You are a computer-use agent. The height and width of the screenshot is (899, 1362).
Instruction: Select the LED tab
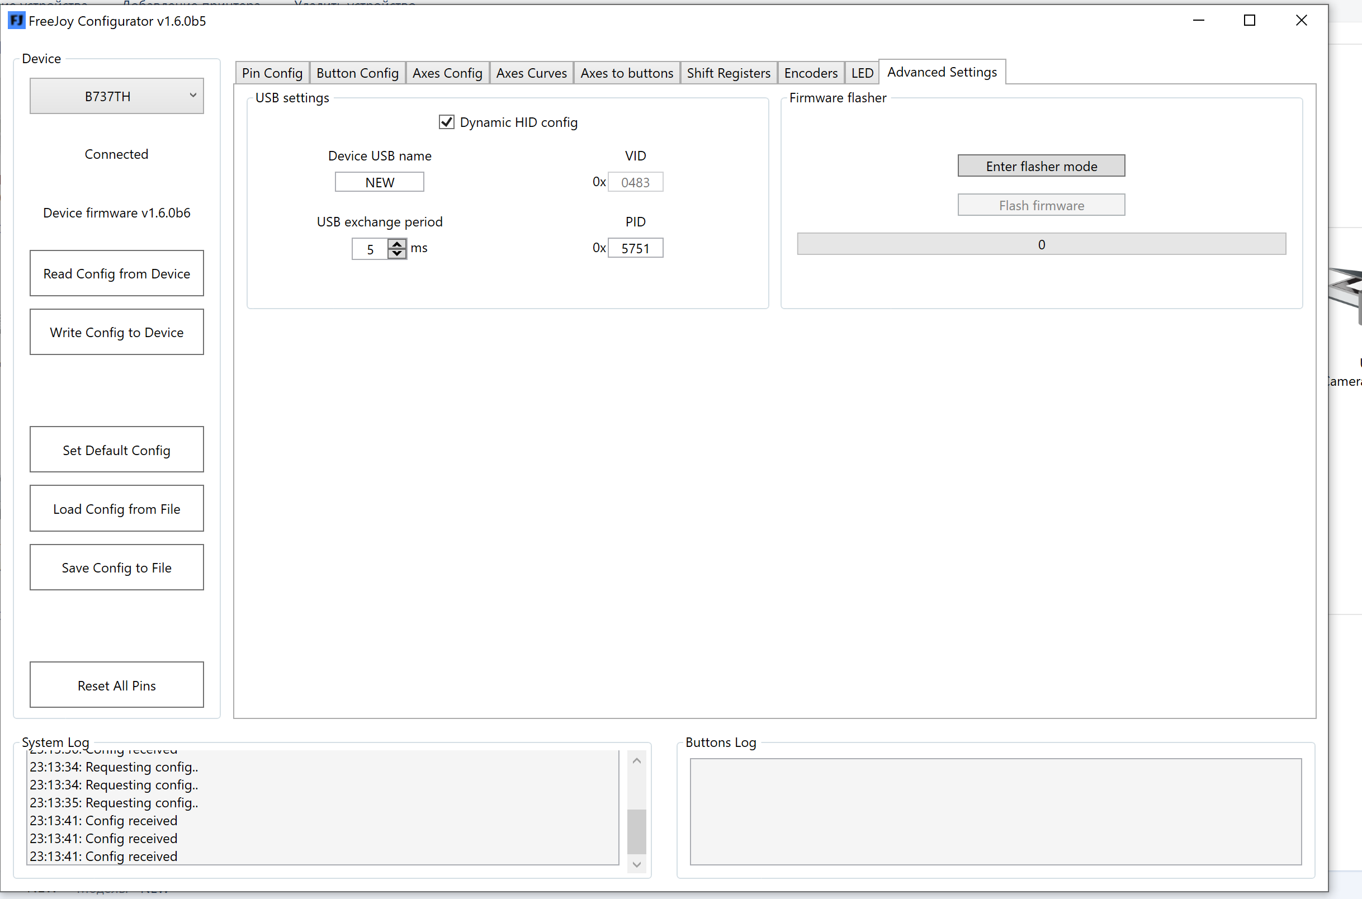[862, 73]
